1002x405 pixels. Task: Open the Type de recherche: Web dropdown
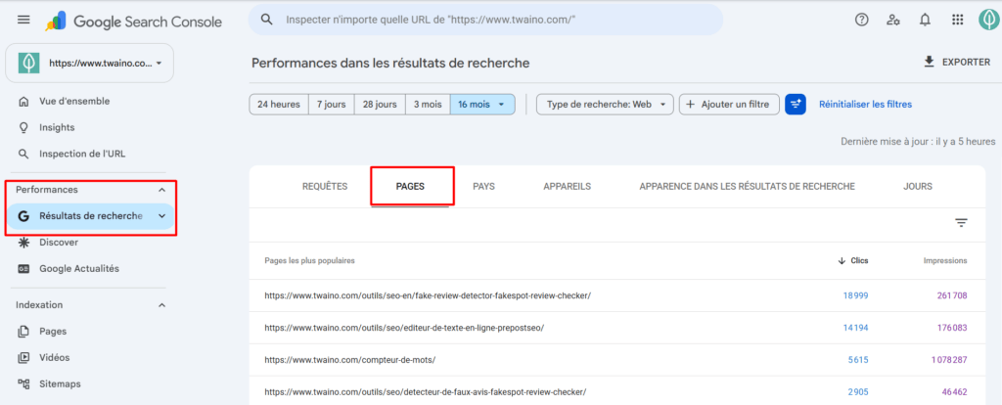[605, 104]
